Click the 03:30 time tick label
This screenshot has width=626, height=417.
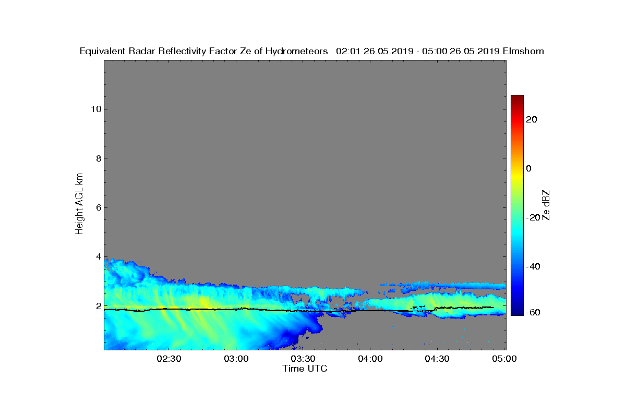tap(303, 359)
